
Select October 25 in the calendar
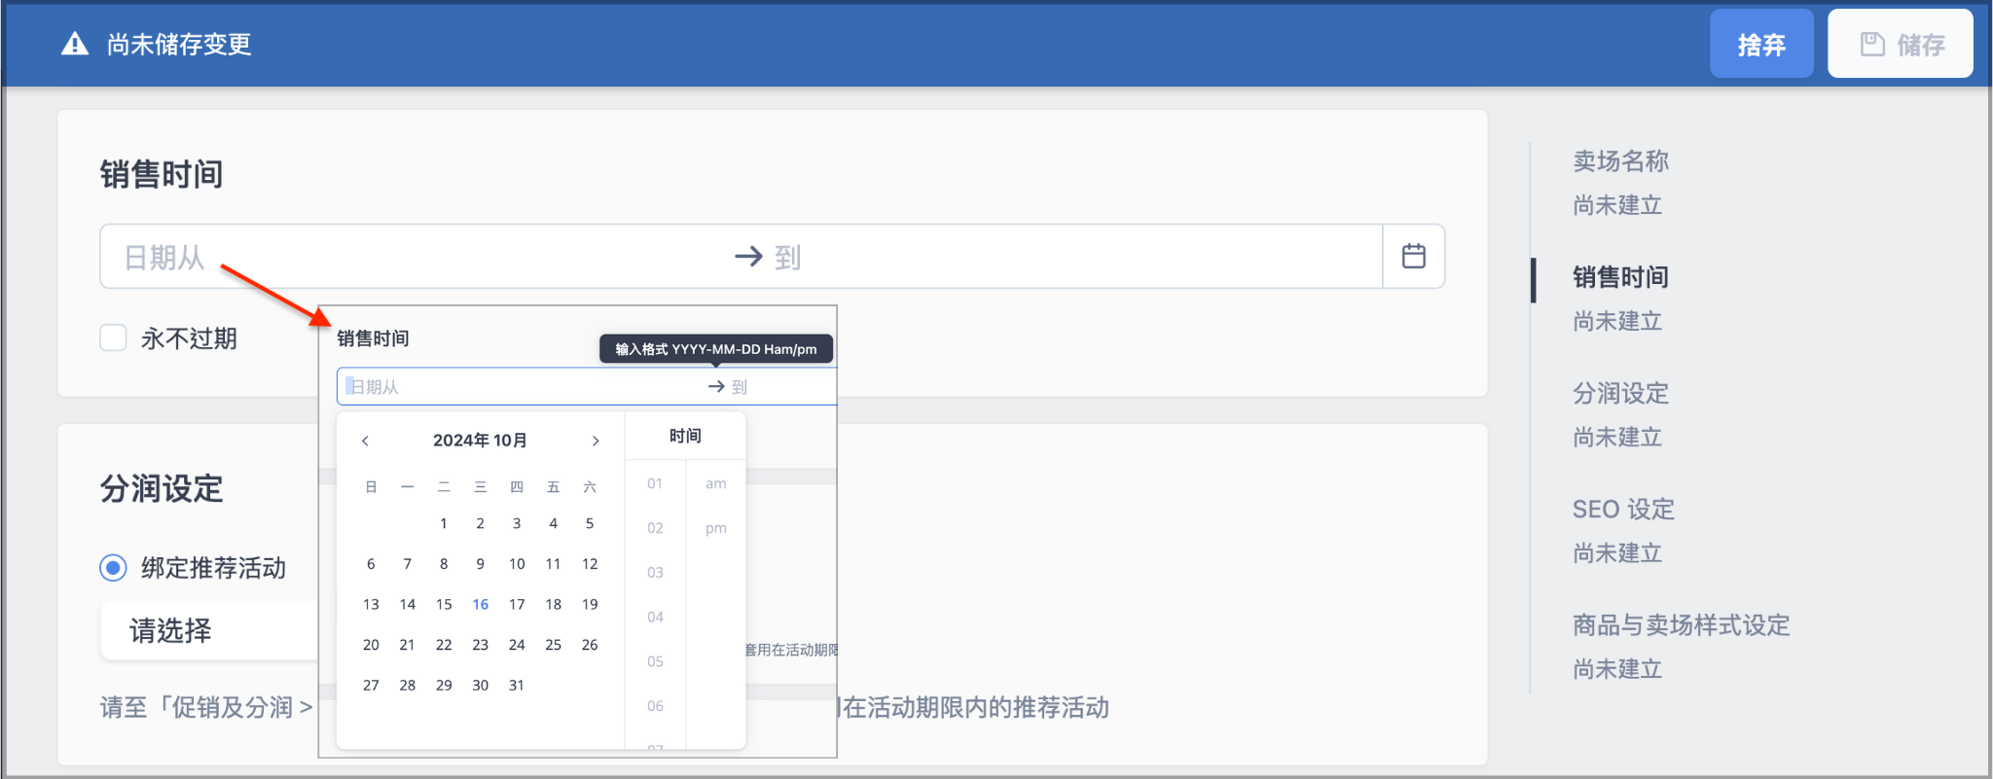tap(553, 645)
